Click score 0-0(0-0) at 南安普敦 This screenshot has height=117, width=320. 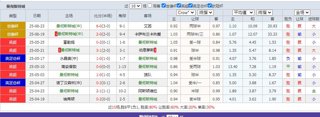[103, 67]
